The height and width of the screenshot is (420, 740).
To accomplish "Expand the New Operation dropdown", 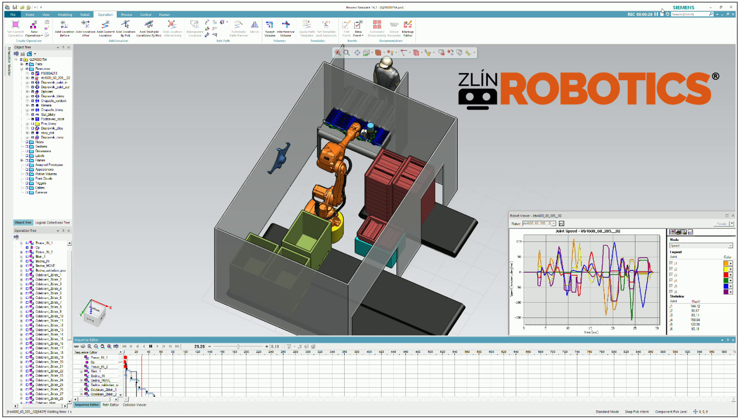I will pyautogui.click(x=34, y=36).
